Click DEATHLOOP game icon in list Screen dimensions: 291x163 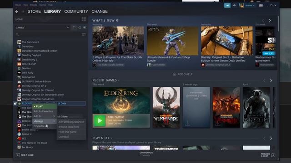19,64
